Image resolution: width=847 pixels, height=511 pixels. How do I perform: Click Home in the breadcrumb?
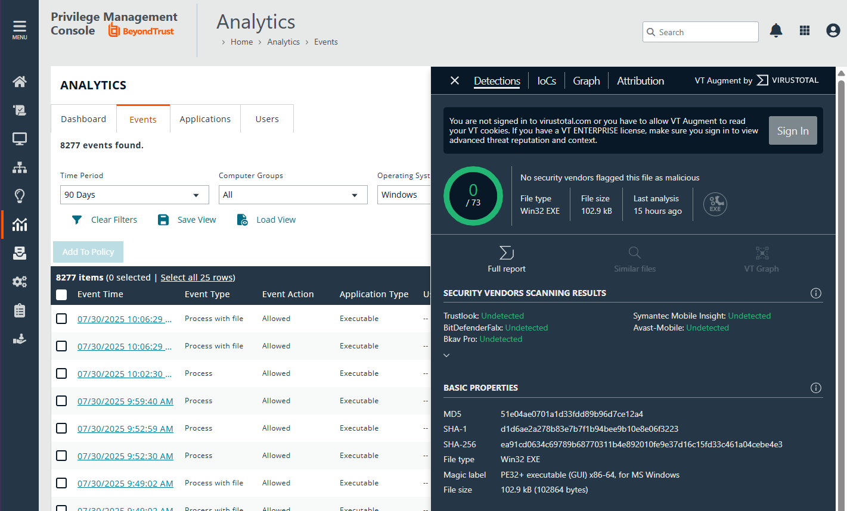coord(241,42)
